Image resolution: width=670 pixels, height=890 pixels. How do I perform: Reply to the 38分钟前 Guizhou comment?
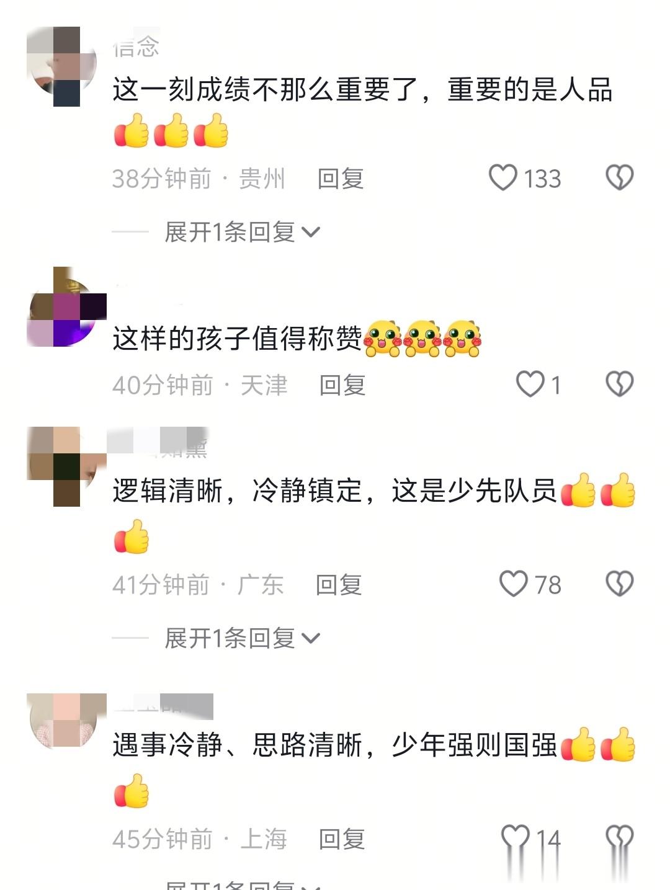point(341,179)
